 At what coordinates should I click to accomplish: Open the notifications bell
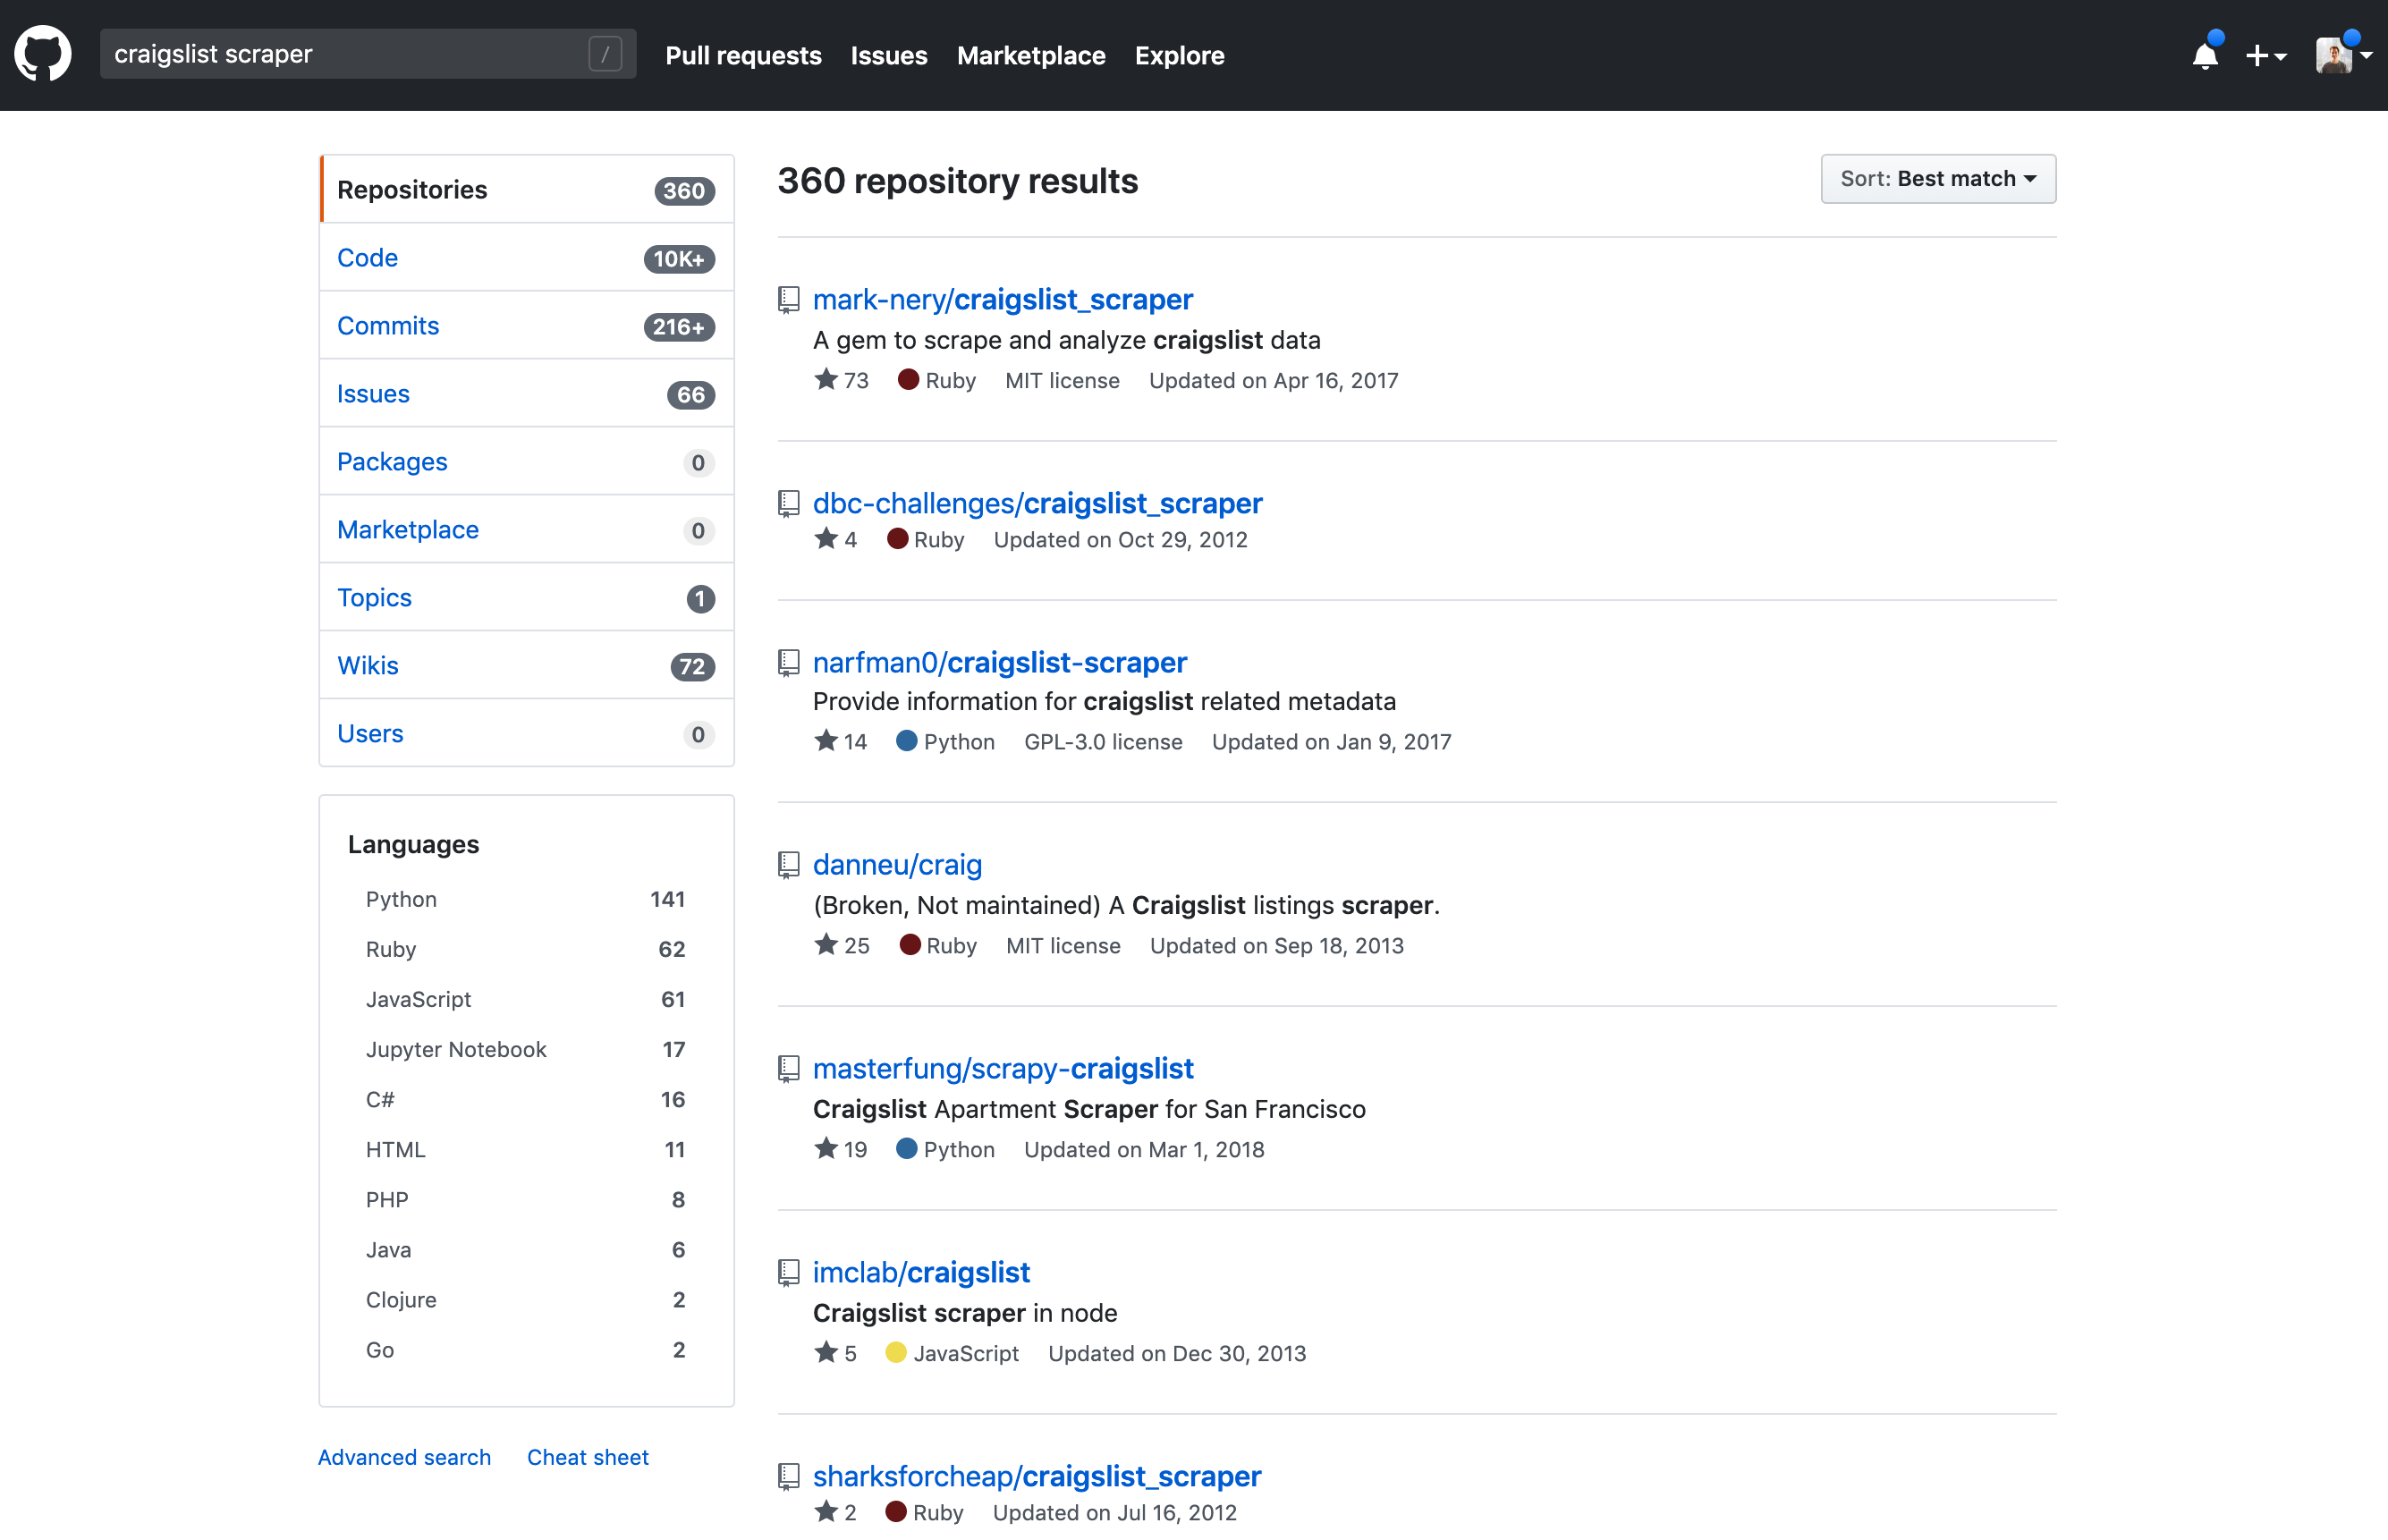click(2205, 55)
